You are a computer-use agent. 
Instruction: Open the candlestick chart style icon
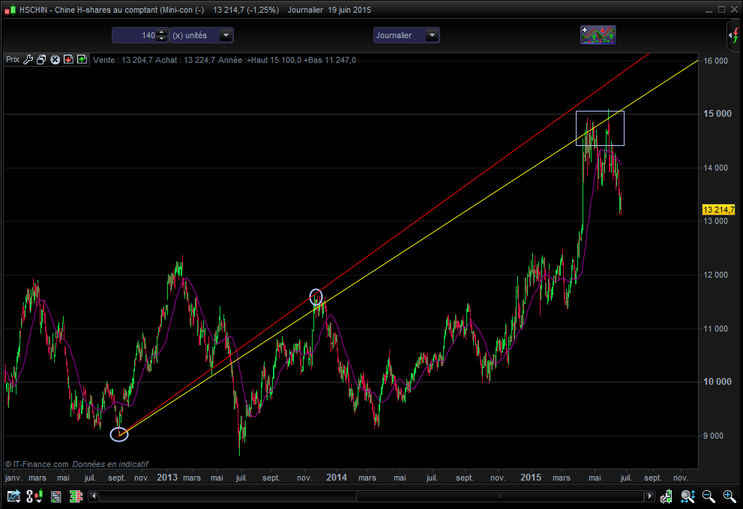click(x=34, y=496)
